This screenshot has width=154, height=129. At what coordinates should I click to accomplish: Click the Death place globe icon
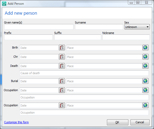pyautogui.click(x=145, y=66)
